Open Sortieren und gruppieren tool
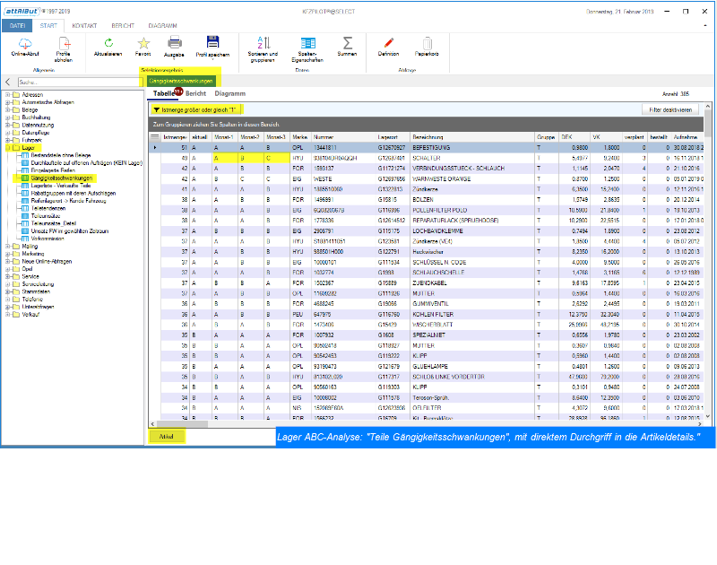This screenshot has height=565, width=717. [264, 43]
